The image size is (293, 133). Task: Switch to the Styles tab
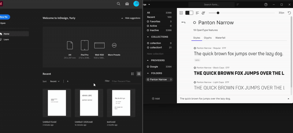(x=197, y=38)
